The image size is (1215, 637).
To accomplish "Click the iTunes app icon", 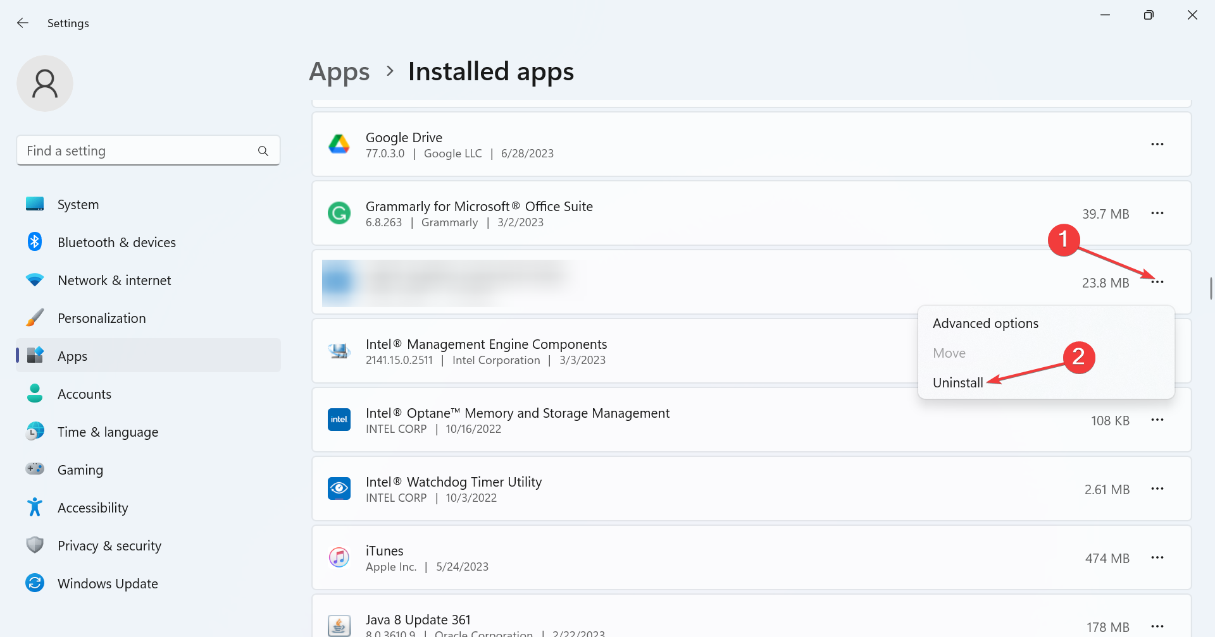I will point(339,557).
